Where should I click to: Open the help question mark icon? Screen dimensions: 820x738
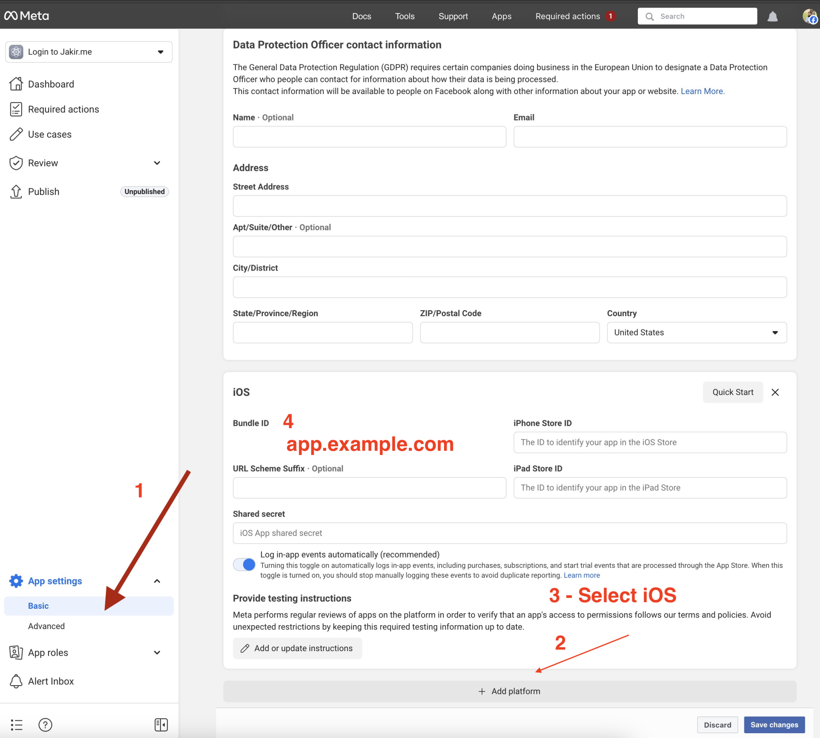pos(45,725)
